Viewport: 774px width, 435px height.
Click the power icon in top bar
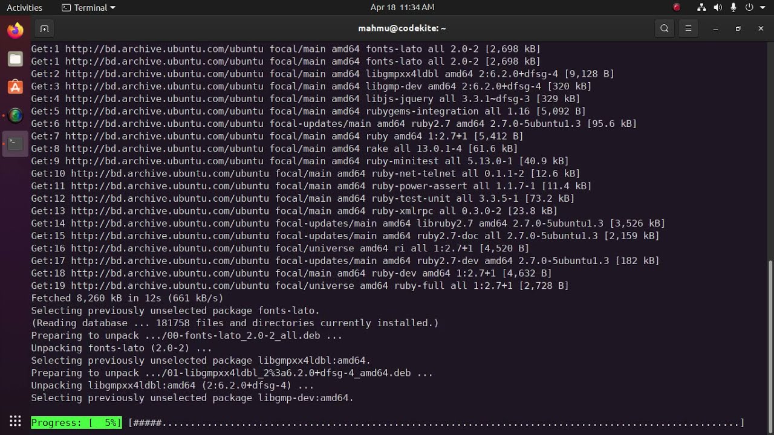pos(749,7)
